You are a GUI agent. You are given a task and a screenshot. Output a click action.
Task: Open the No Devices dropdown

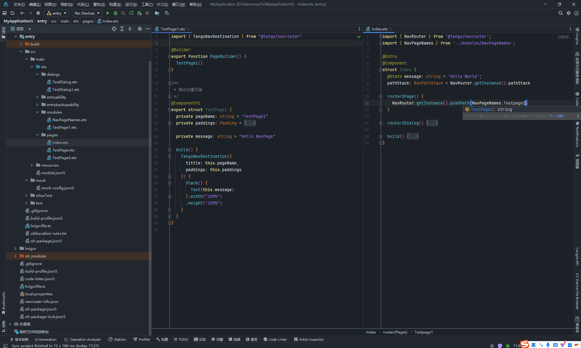pos(87,13)
